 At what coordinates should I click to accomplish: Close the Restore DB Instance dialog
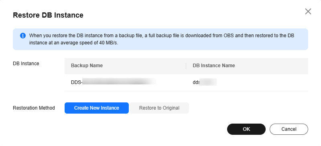tap(308, 12)
